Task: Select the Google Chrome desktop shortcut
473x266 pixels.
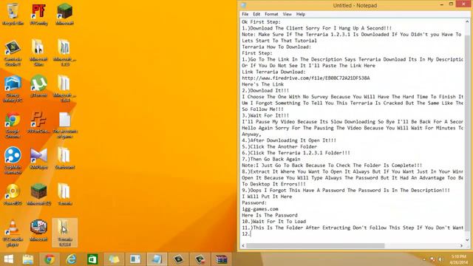Action: tap(13, 125)
